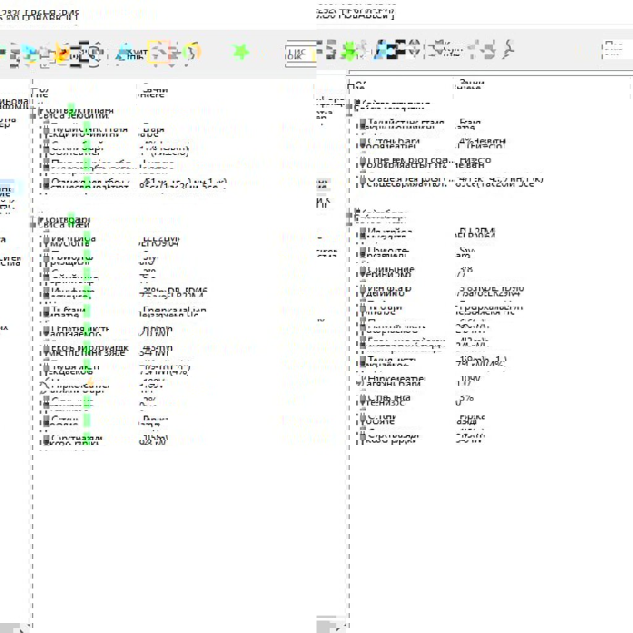The width and height of the screenshot is (633, 633).
Task: Click the gray user icon in right toolbar
Action: 508,49
